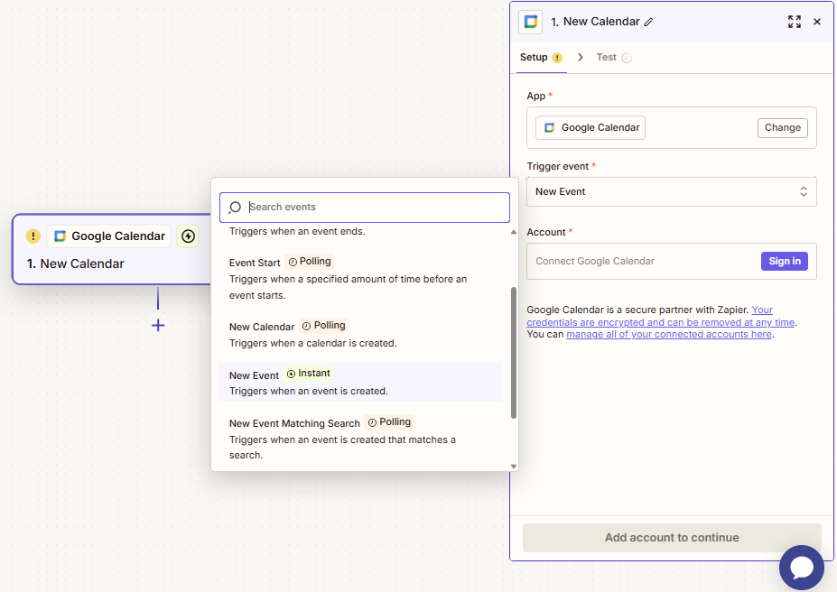
Task: Select the New Event instant trigger
Action: (x=360, y=383)
